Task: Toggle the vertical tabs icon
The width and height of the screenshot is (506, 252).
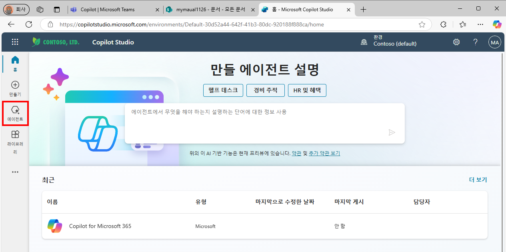Action: (57, 9)
